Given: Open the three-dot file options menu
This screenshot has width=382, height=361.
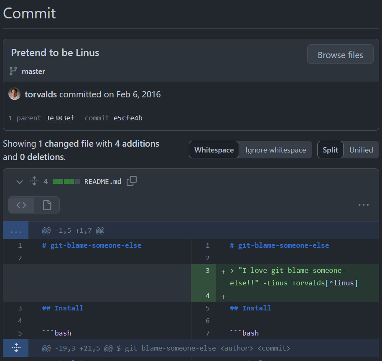Looking at the screenshot, I should pos(363,205).
